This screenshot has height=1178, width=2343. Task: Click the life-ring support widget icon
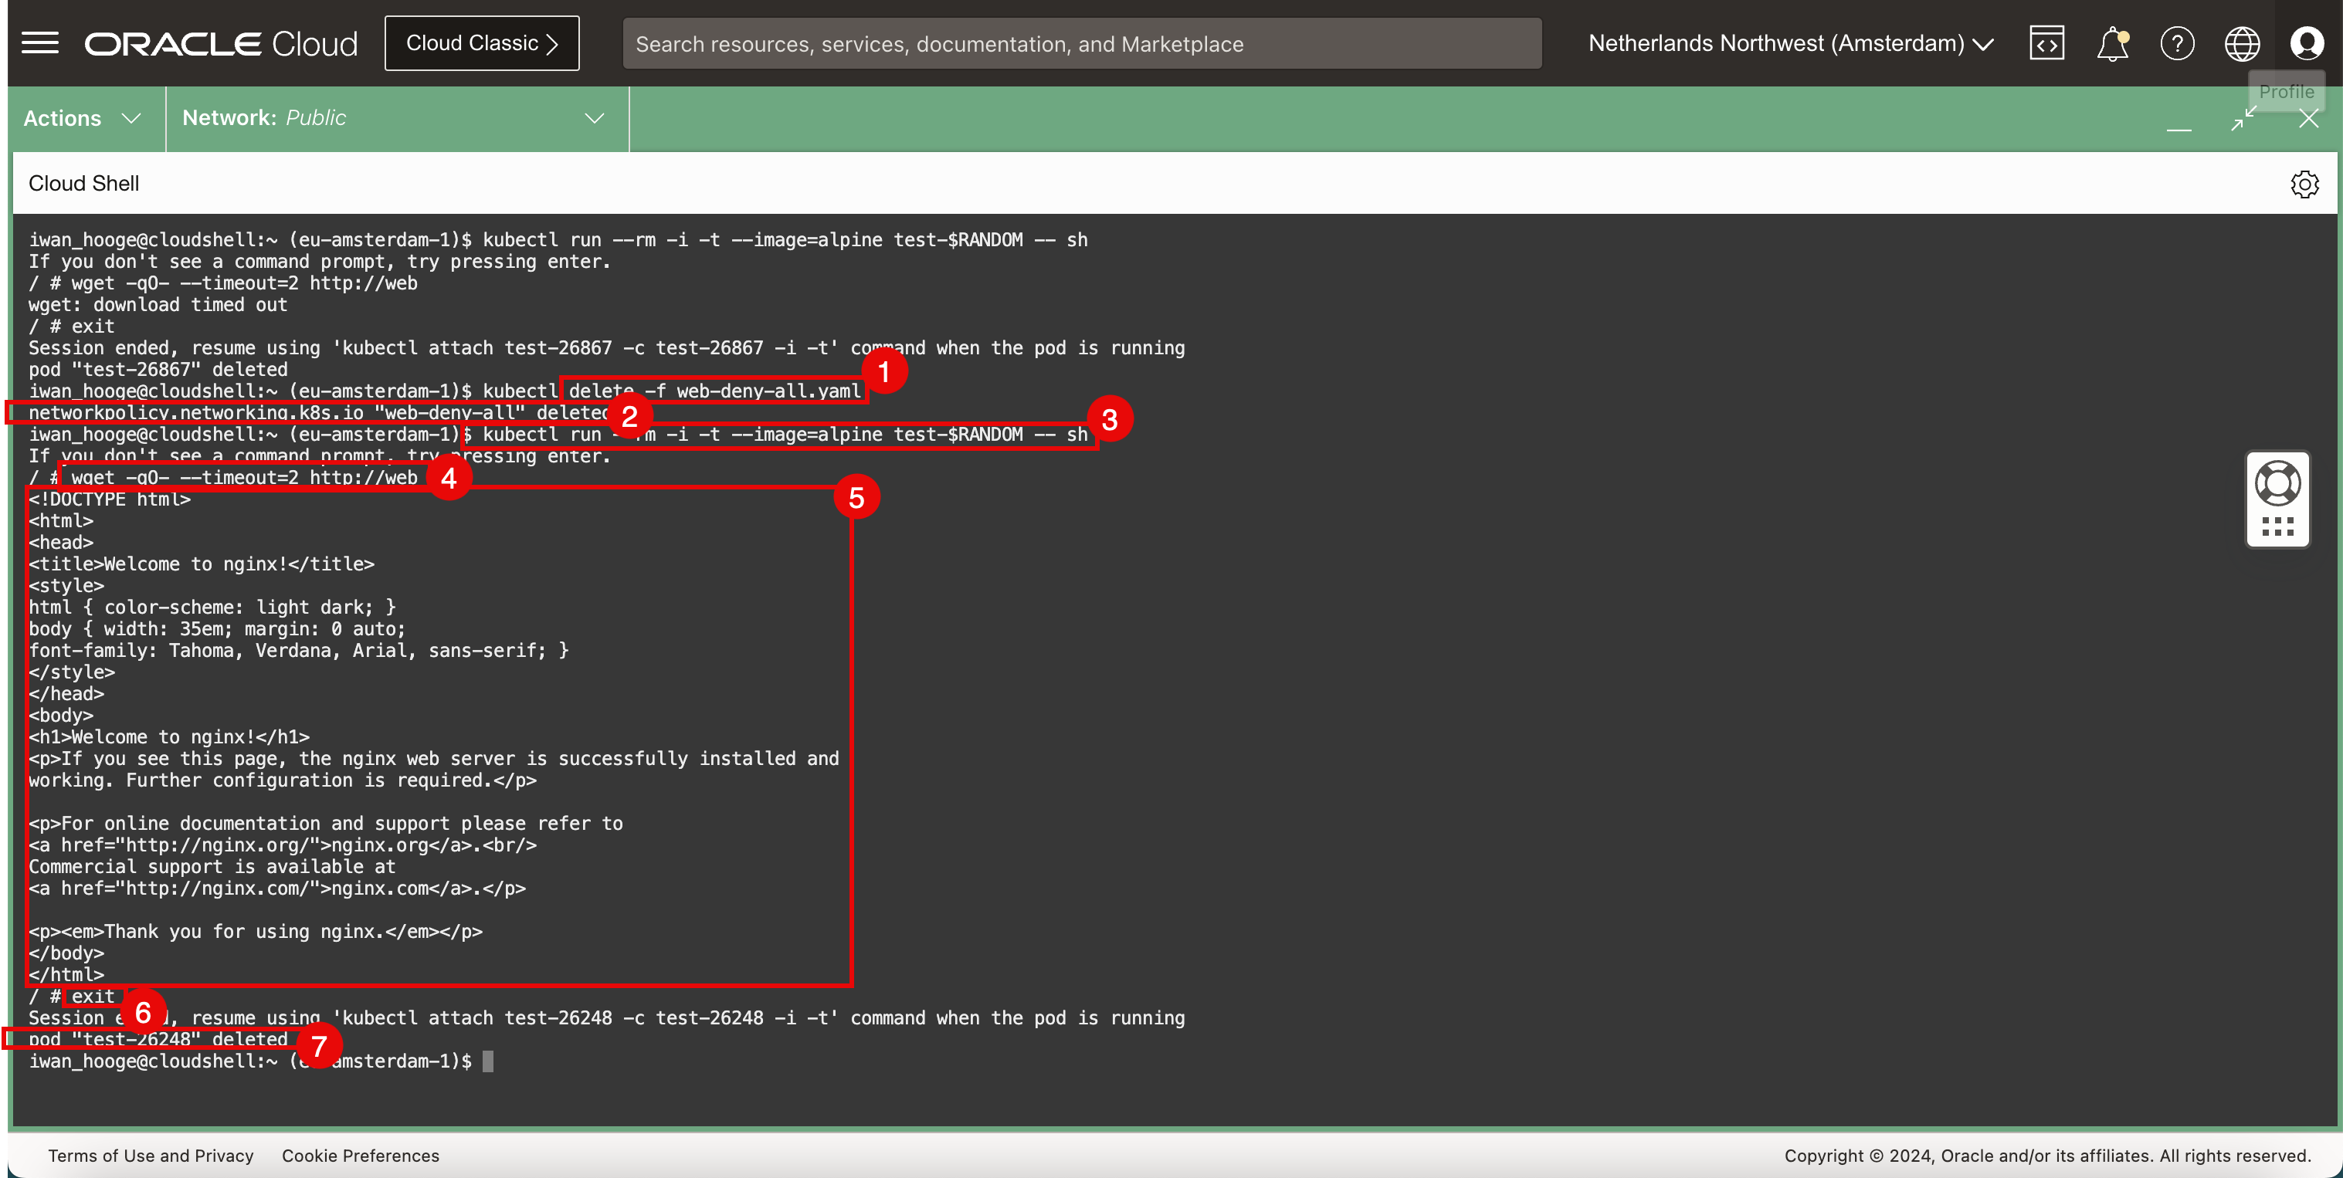2277,482
